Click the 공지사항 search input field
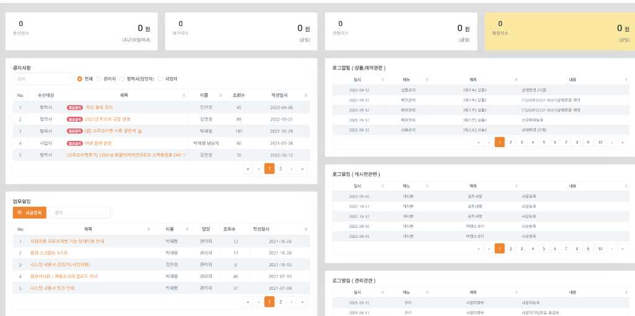Screen dimensions: 635x316 pyautogui.click(x=42, y=79)
